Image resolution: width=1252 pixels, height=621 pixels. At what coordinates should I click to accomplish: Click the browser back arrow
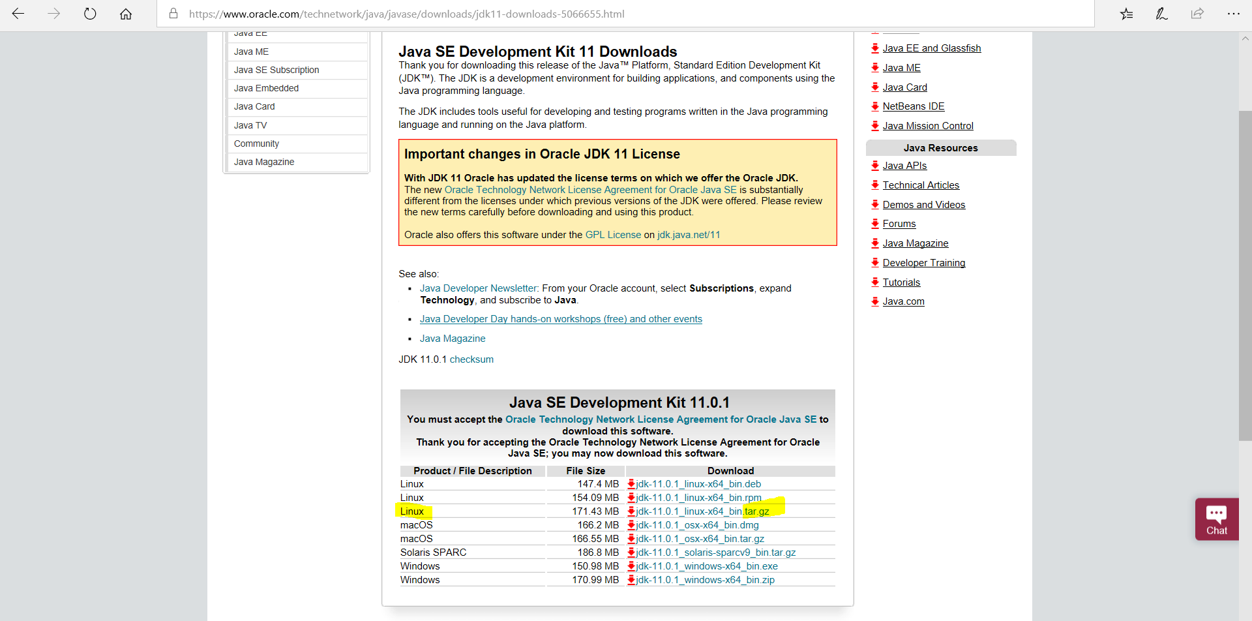tap(18, 14)
